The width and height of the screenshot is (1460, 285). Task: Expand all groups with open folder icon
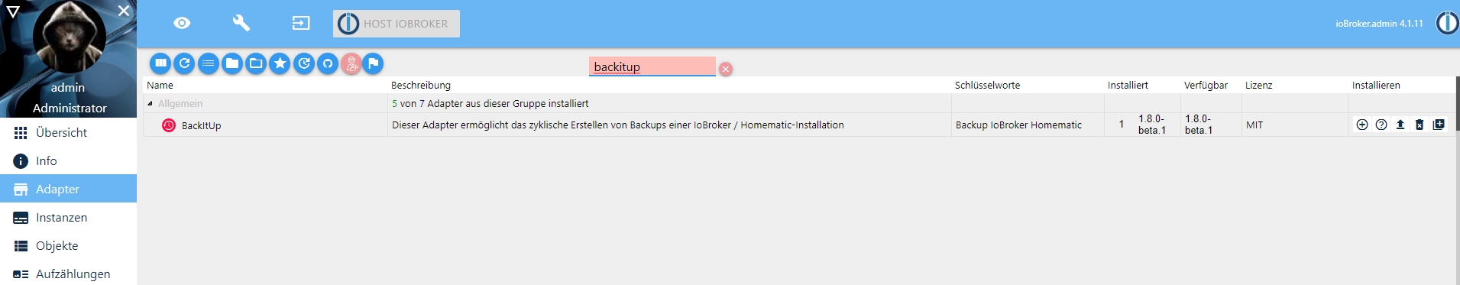[x=256, y=63]
